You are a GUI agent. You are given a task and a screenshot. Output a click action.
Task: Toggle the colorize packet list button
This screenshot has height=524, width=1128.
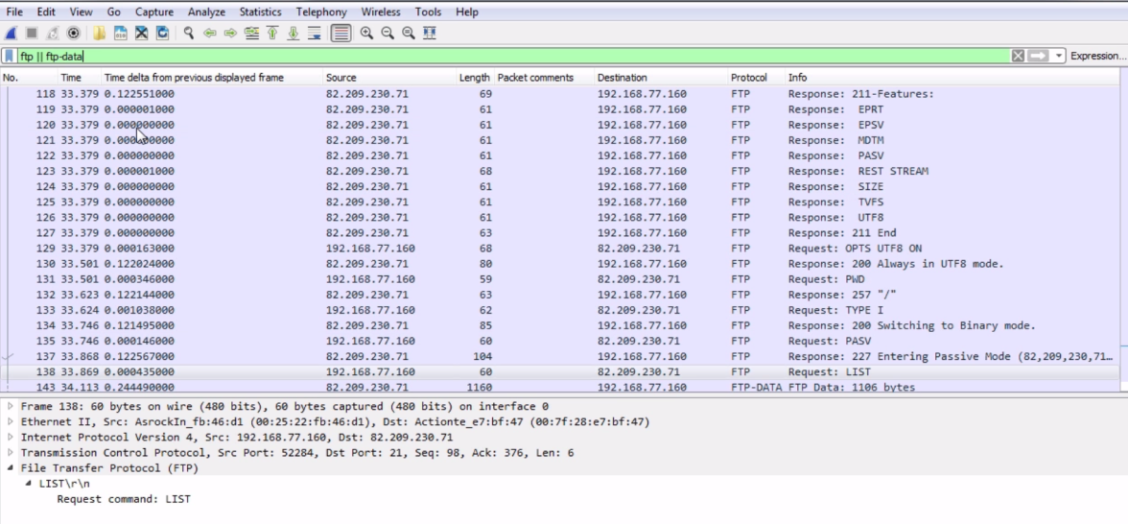341,33
